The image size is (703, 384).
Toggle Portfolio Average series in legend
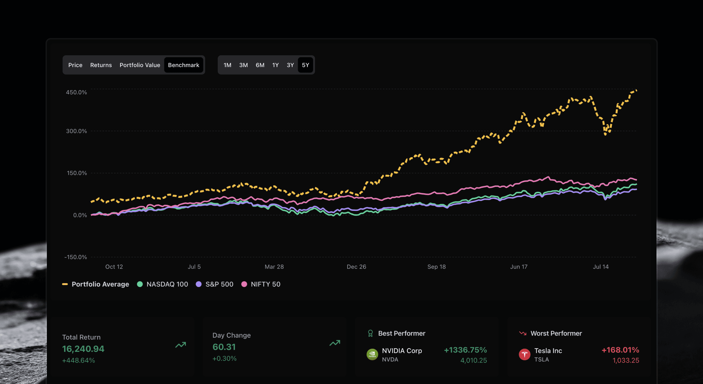[x=100, y=284]
